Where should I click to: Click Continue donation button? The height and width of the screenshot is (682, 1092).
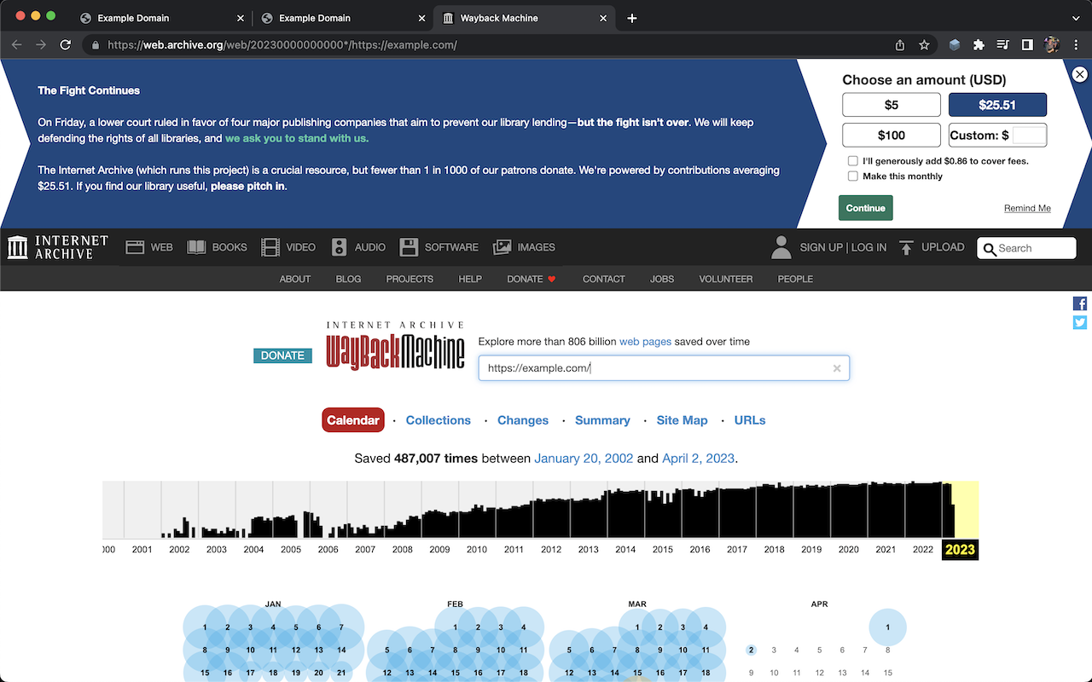tap(865, 208)
